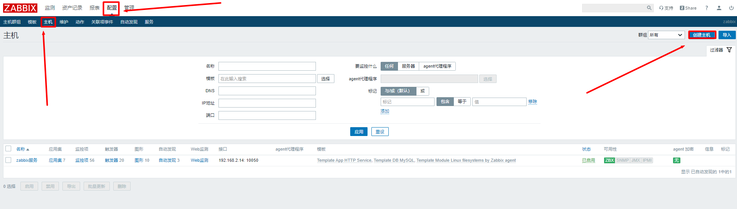Select 等于 tag match option
The height and width of the screenshot is (209, 737).
click(462, 101)
